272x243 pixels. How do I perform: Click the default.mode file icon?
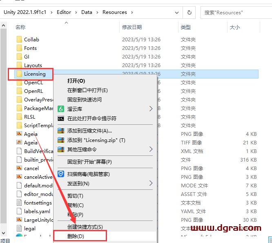pyautogui.click(x=19, y=185)
